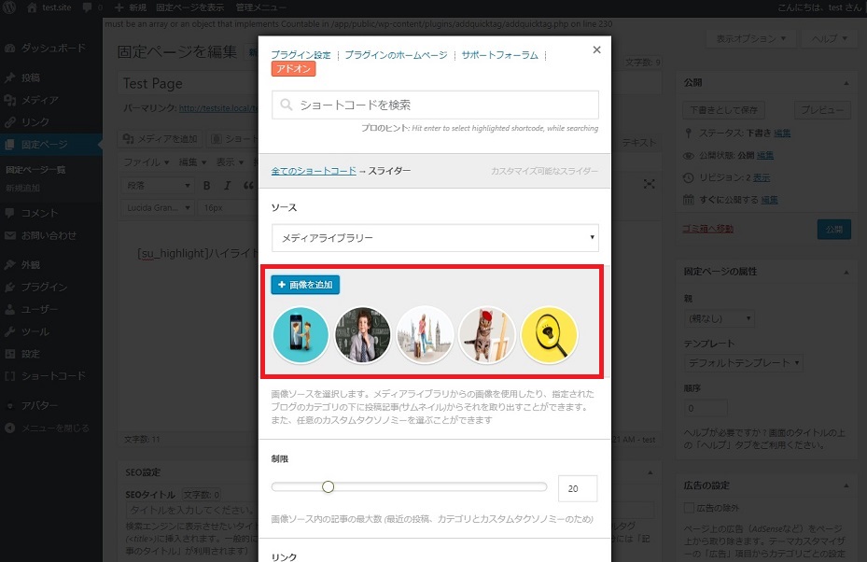Click the smartphone image thumbnail
Viewport: 867px width, 562px height.
[x=301, y=334]
